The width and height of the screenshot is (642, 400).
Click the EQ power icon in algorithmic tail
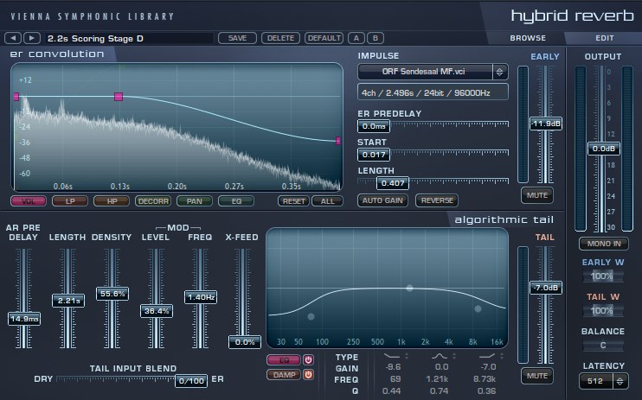point(307,359)
